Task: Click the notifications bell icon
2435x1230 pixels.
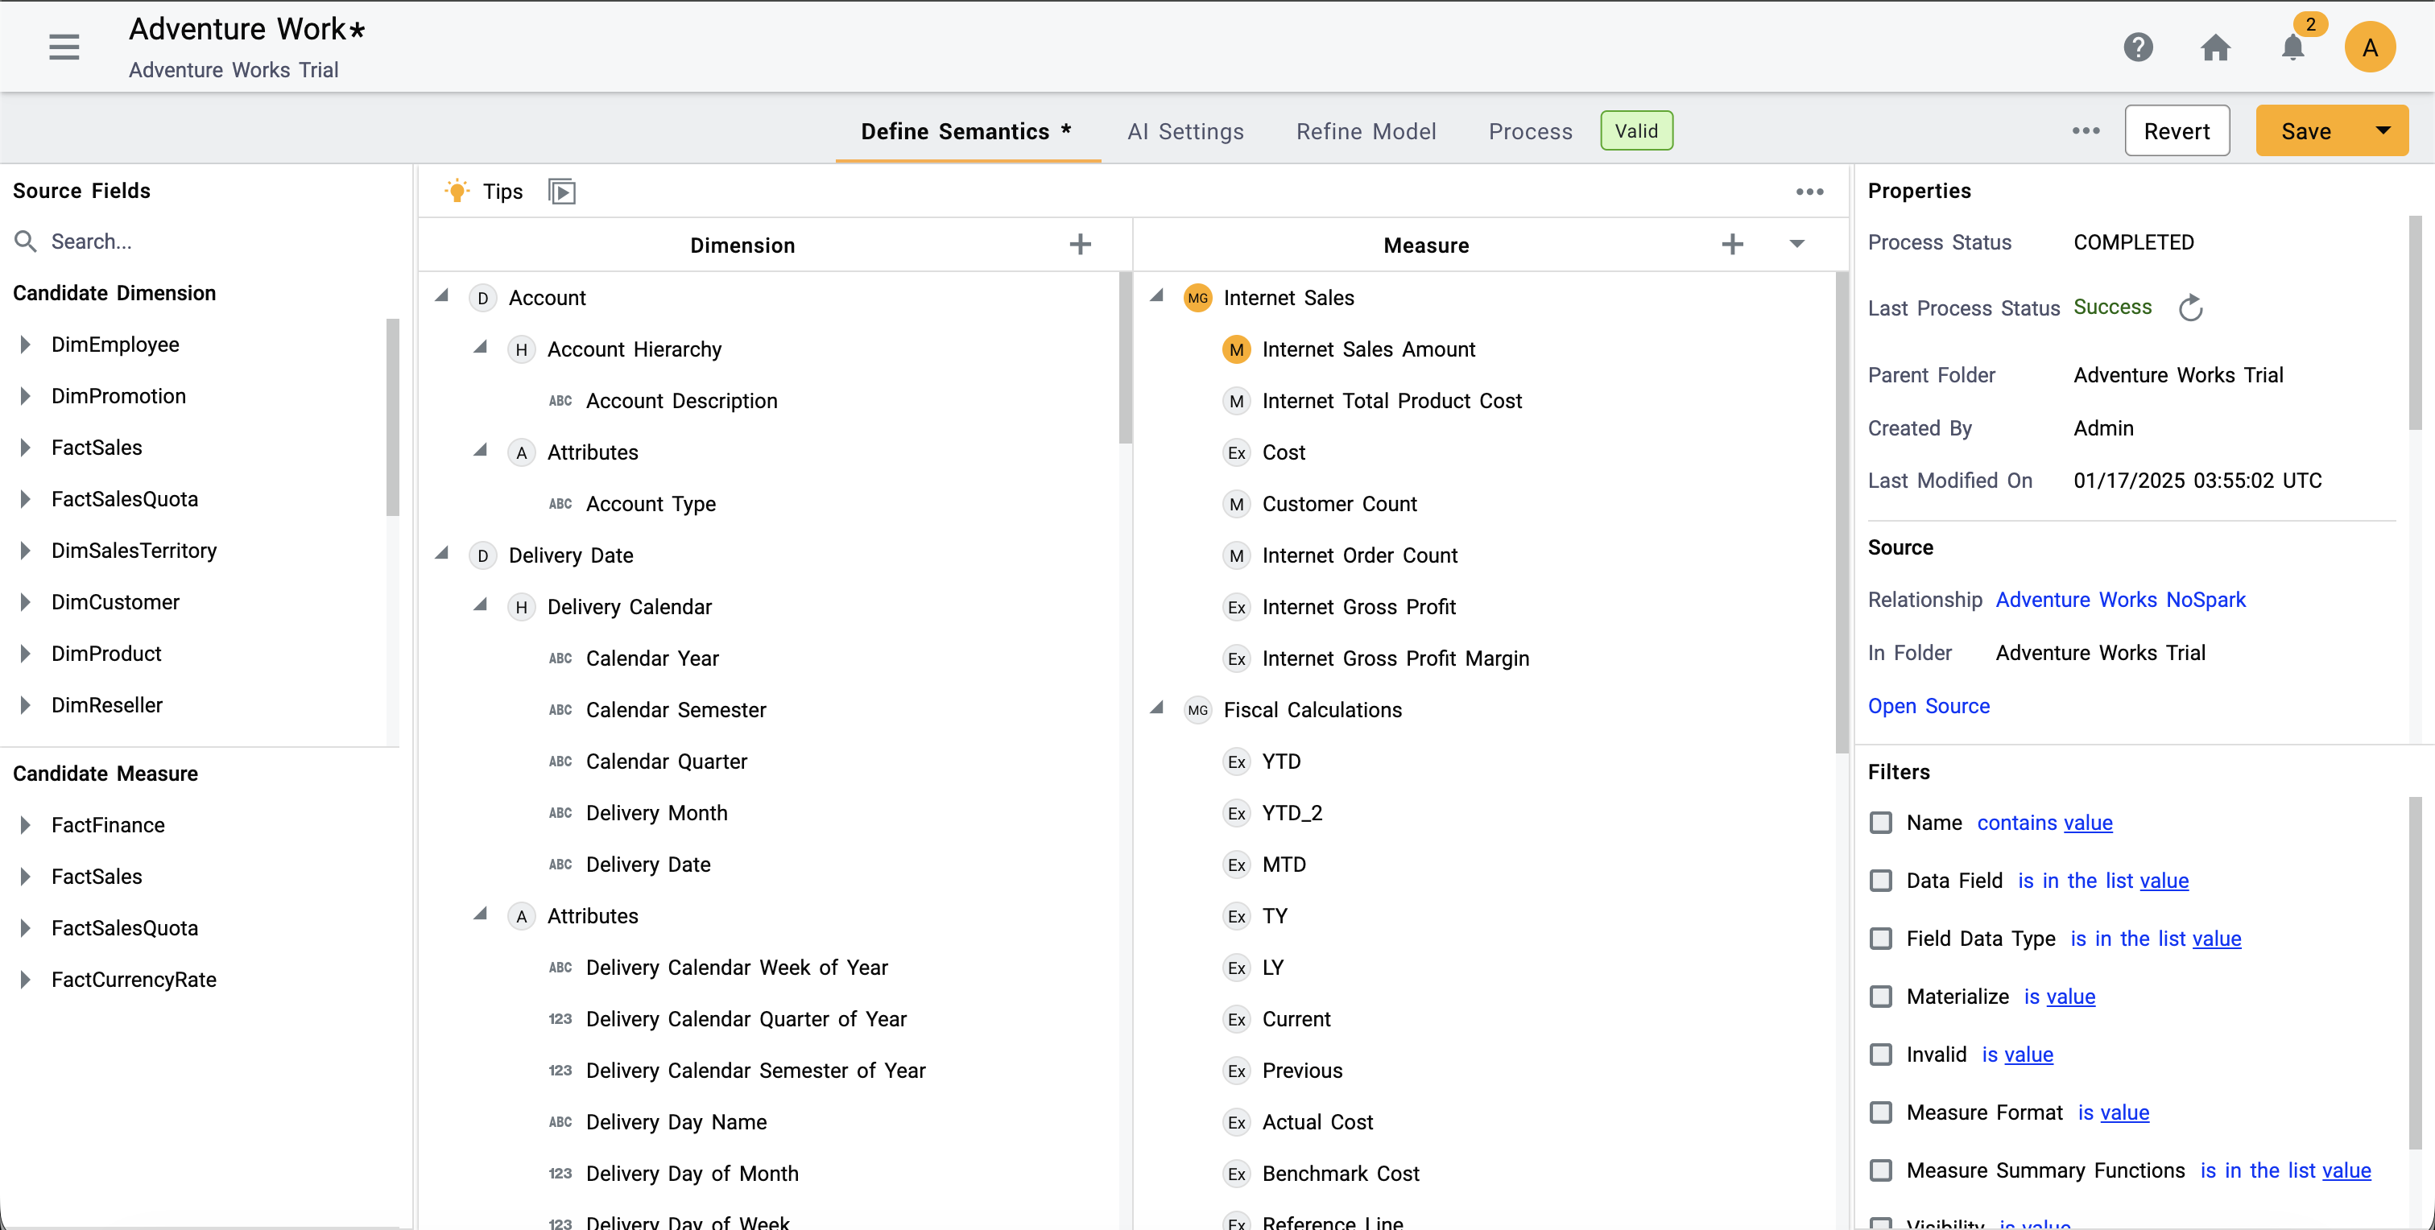Action: pos(2292,48)
